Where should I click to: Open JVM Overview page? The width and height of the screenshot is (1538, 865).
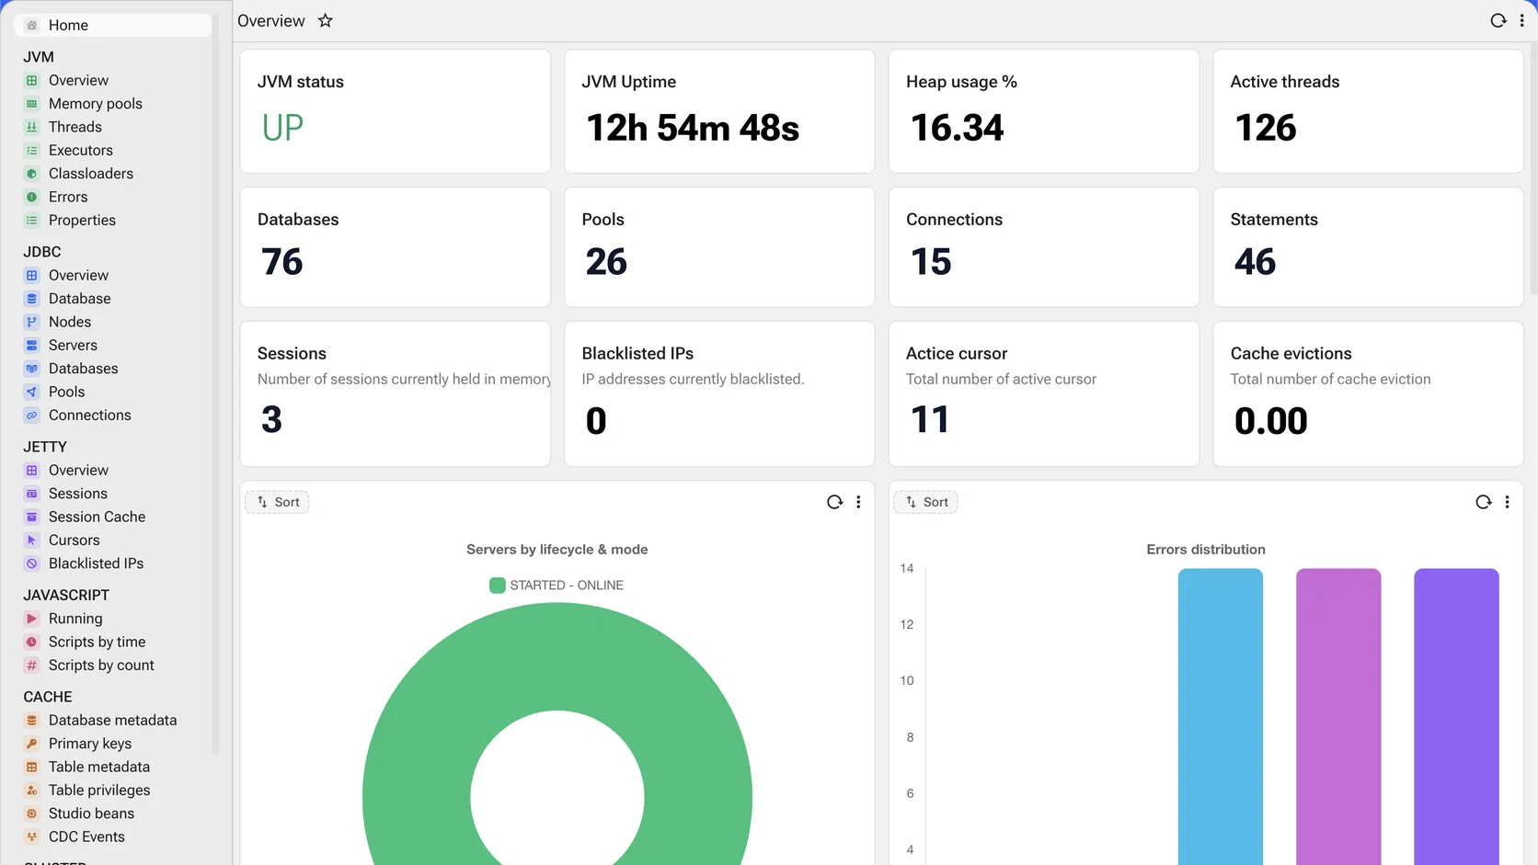[78, 80]
